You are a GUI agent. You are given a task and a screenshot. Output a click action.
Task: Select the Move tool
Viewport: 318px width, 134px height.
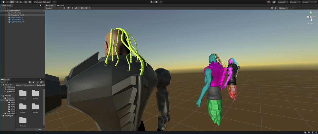pyautogui.click(x=8, y=2)
